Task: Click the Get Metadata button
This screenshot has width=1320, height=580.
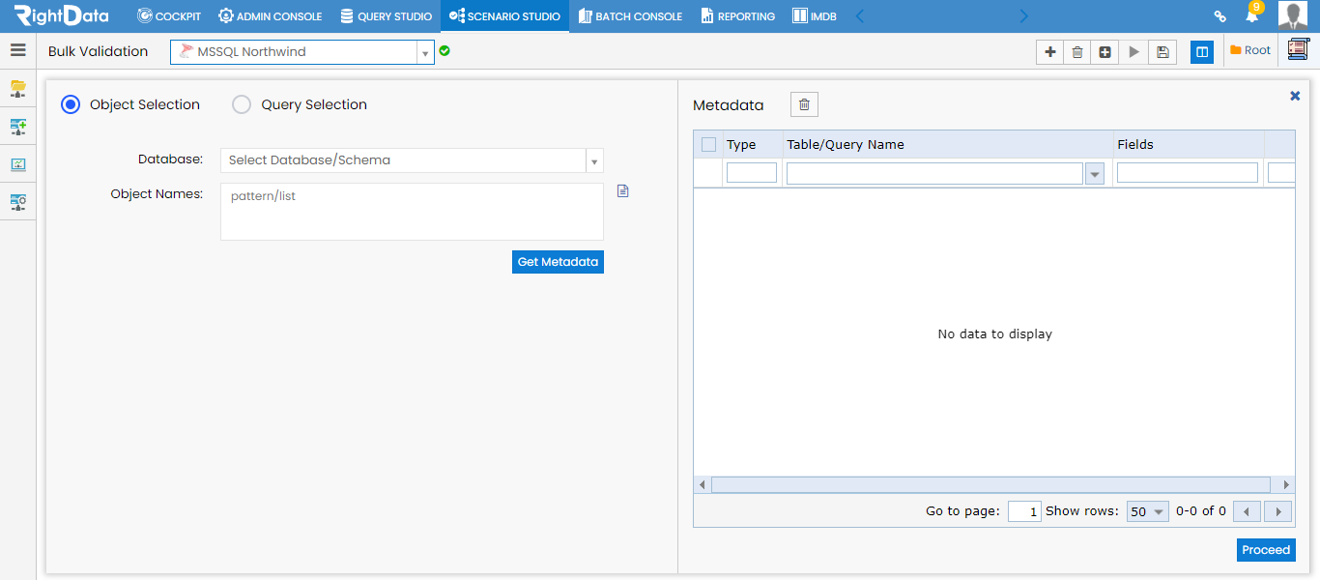Action: [x=558, y=262]
